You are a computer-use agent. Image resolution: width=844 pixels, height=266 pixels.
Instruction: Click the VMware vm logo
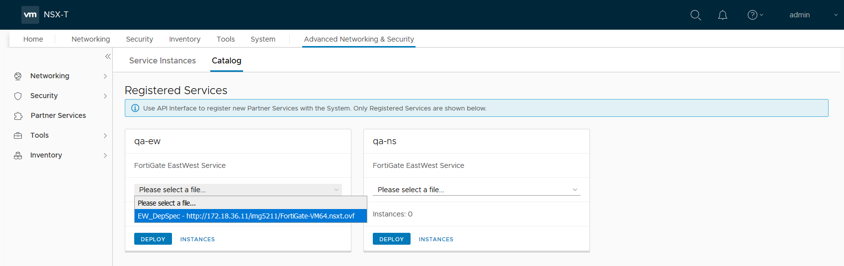[x=30, y=15]
